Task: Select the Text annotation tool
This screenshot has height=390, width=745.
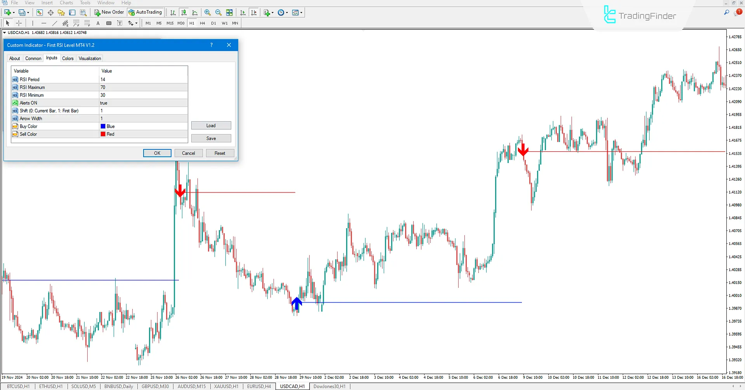Action: [98, 23]
